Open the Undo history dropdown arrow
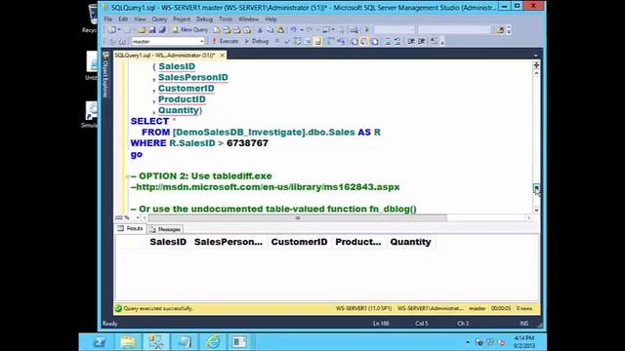The image size is (625, 351). point(302,30)
